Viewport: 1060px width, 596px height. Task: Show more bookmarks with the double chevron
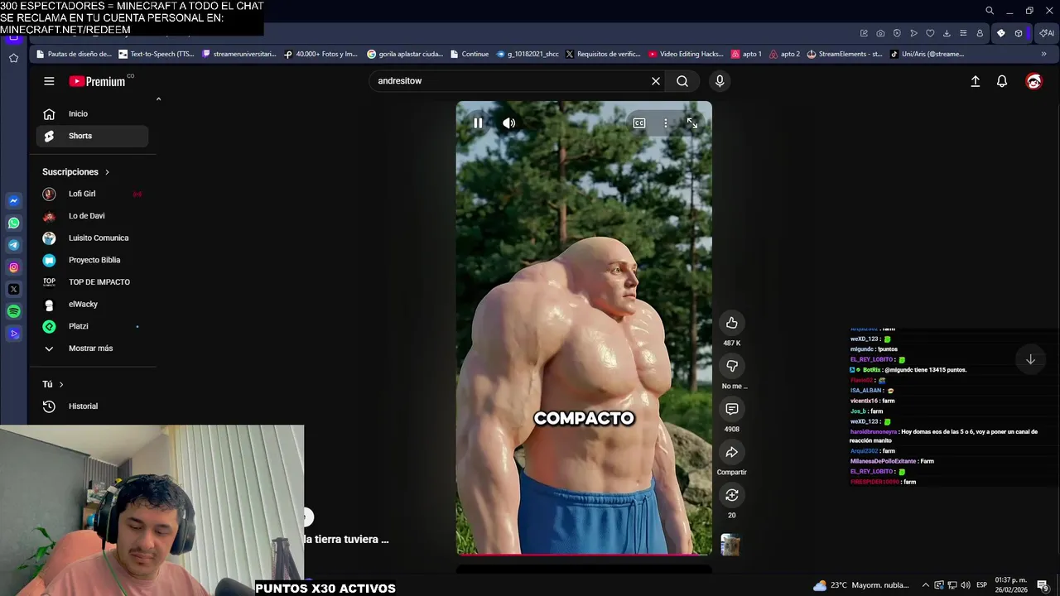point(1043,54)
